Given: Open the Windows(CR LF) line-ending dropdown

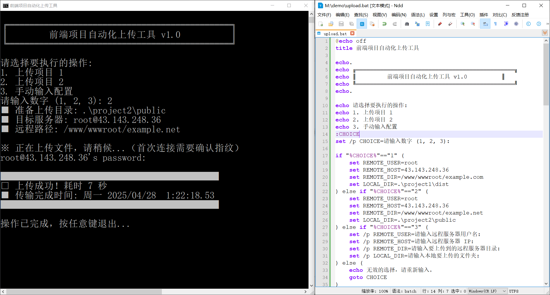Looking at the screenshot, I should [x=487, y=291].
